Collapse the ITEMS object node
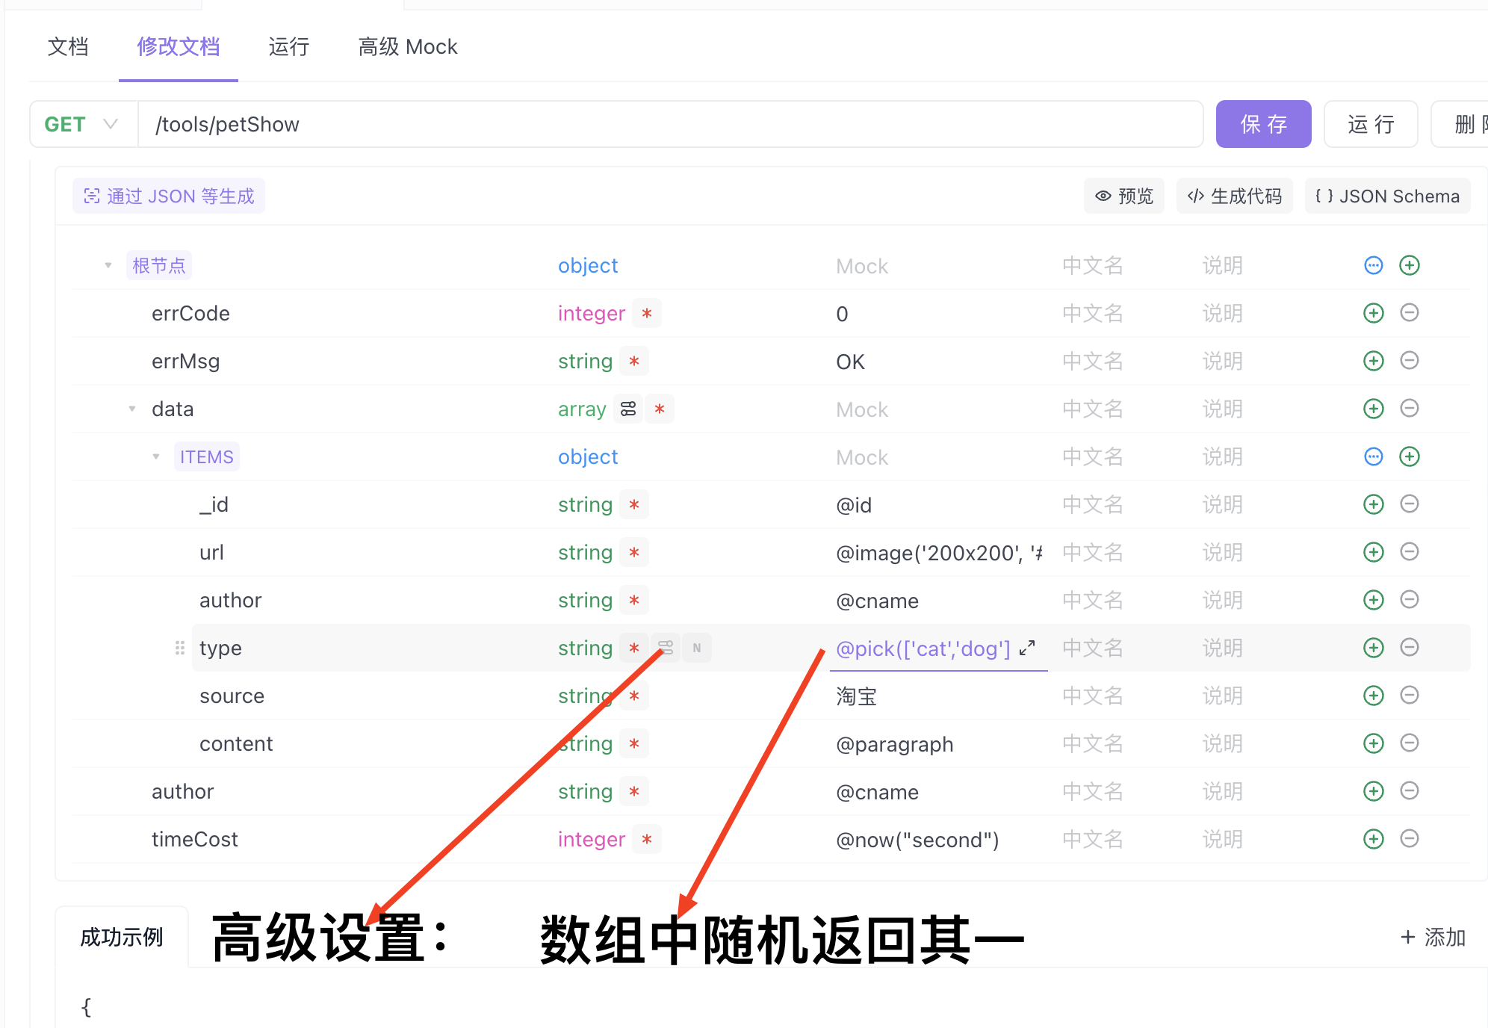The image size is (1488, 1028). [x=156, y=456]
